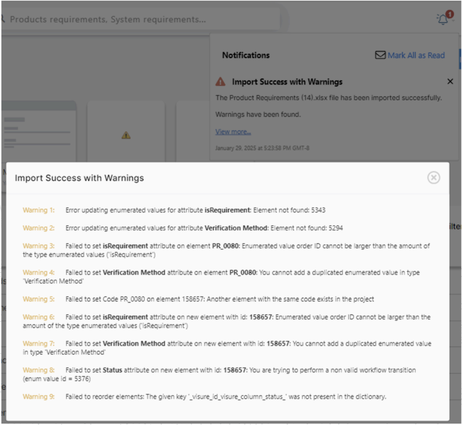Select the Warning 2 label
This screenshot has height=425, width=462.
pos(39,228)
